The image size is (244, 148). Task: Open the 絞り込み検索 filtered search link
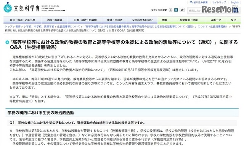pos(199,2)
